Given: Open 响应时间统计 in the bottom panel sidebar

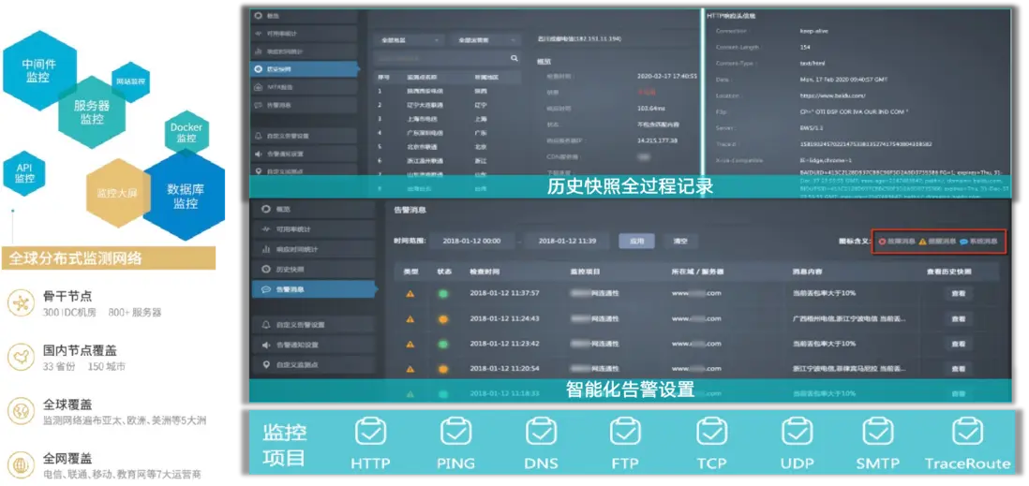Looking at the screenshot, I should [313, 249].
